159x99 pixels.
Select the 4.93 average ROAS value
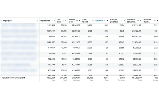click(156, 78)
